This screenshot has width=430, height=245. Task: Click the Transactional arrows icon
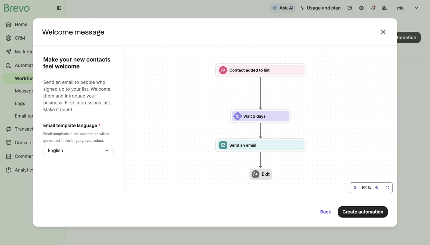tap(9, 129)
